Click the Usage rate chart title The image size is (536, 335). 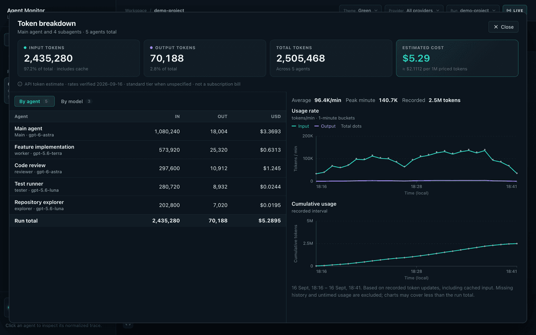pyautogui.click(x=305, y=111)
